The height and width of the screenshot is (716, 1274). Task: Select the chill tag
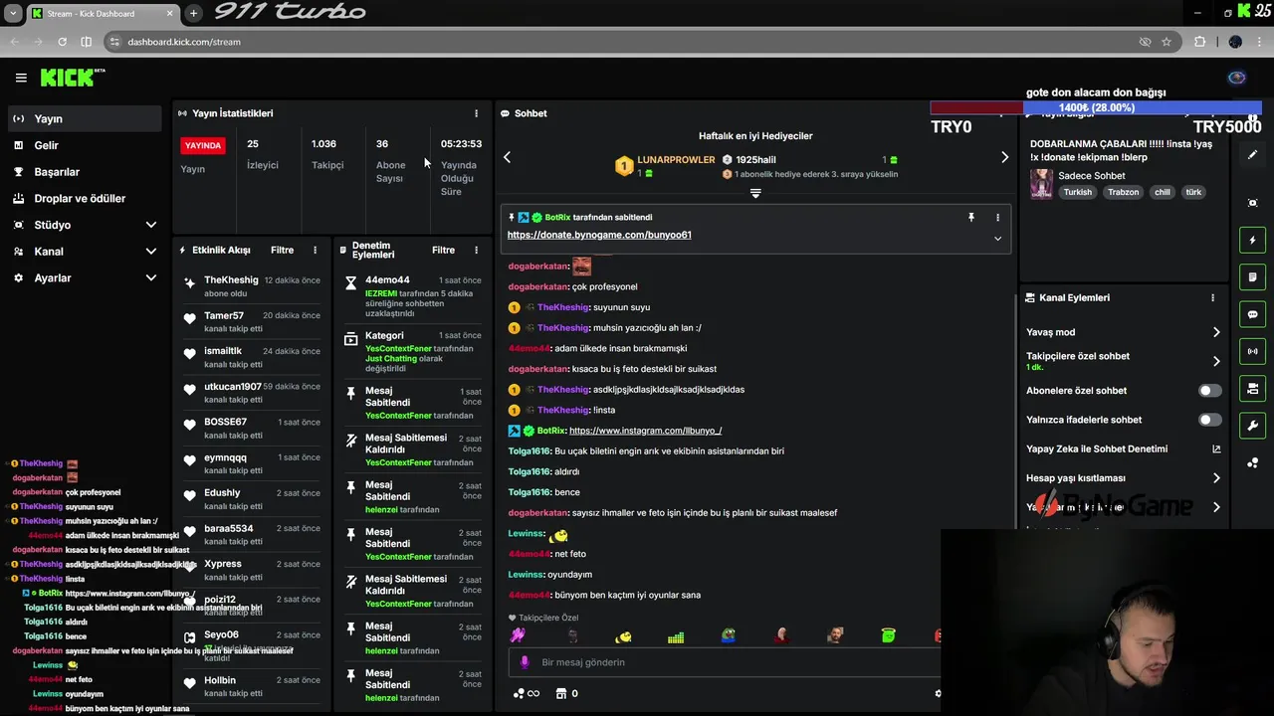tap(1162, 192)
